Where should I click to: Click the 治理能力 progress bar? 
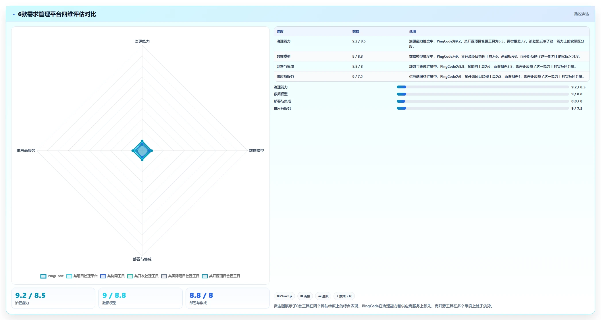coord(483,87)
